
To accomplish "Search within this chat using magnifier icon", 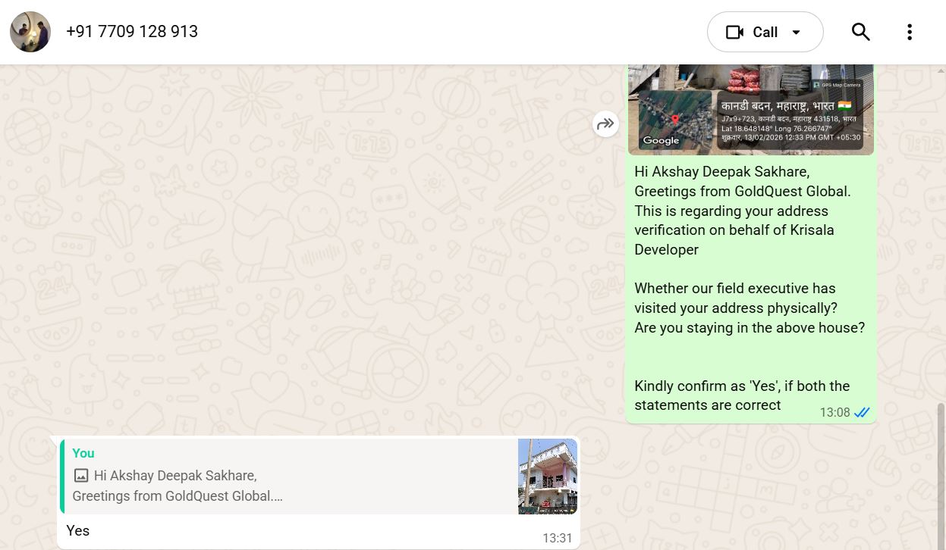I will tap(860, 32).
